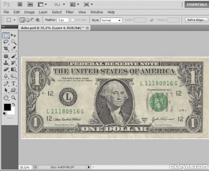Collapse the toolbox with double-arrow toggle
Screen dimensions: 209x171
(3, 27)
